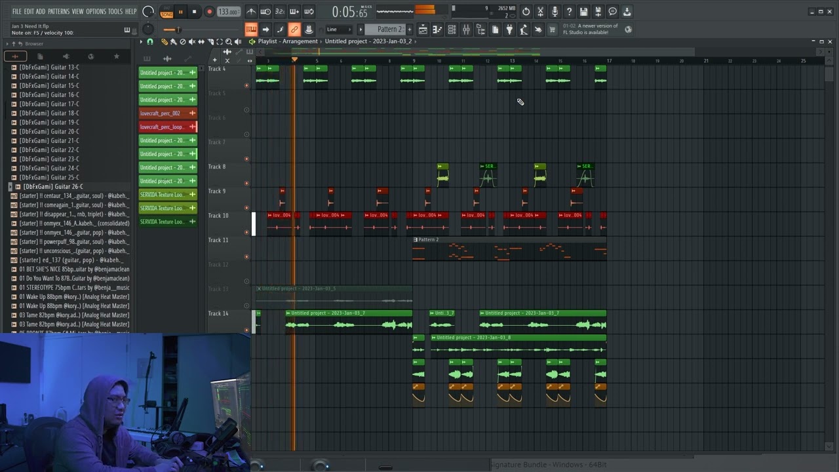
Task: Open the Line snap dropdown
Action: pyautogui.click(x=339, y=29)
